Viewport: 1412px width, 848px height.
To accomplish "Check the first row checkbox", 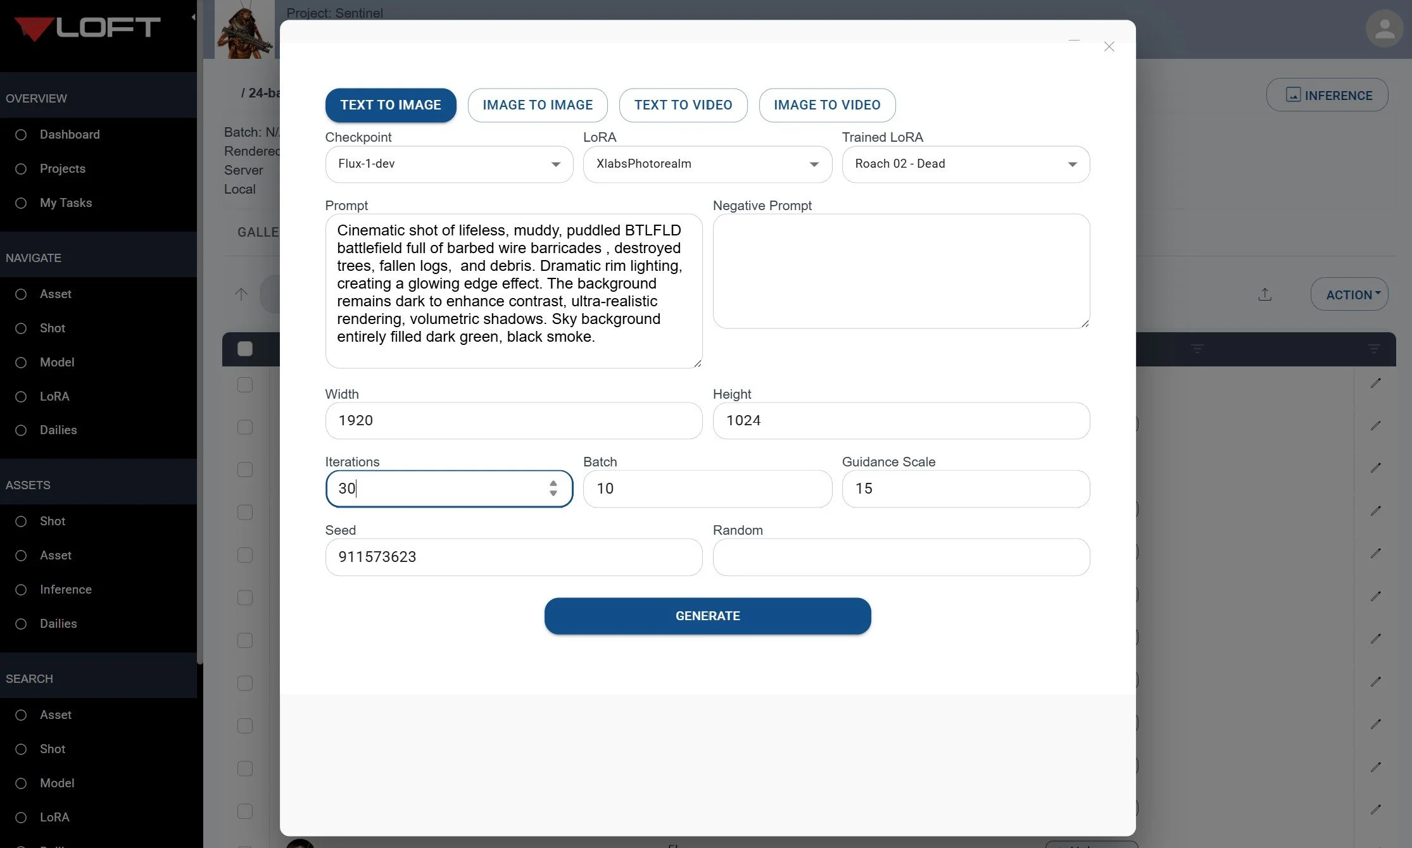I will tap(245, 385).
